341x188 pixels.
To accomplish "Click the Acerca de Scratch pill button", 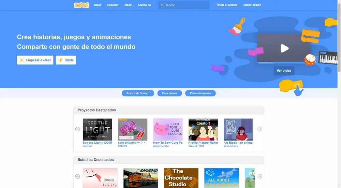I will click(138, 93).
